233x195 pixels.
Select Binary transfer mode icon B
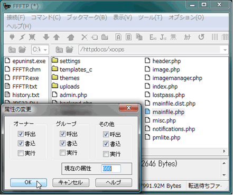point(129,37)
